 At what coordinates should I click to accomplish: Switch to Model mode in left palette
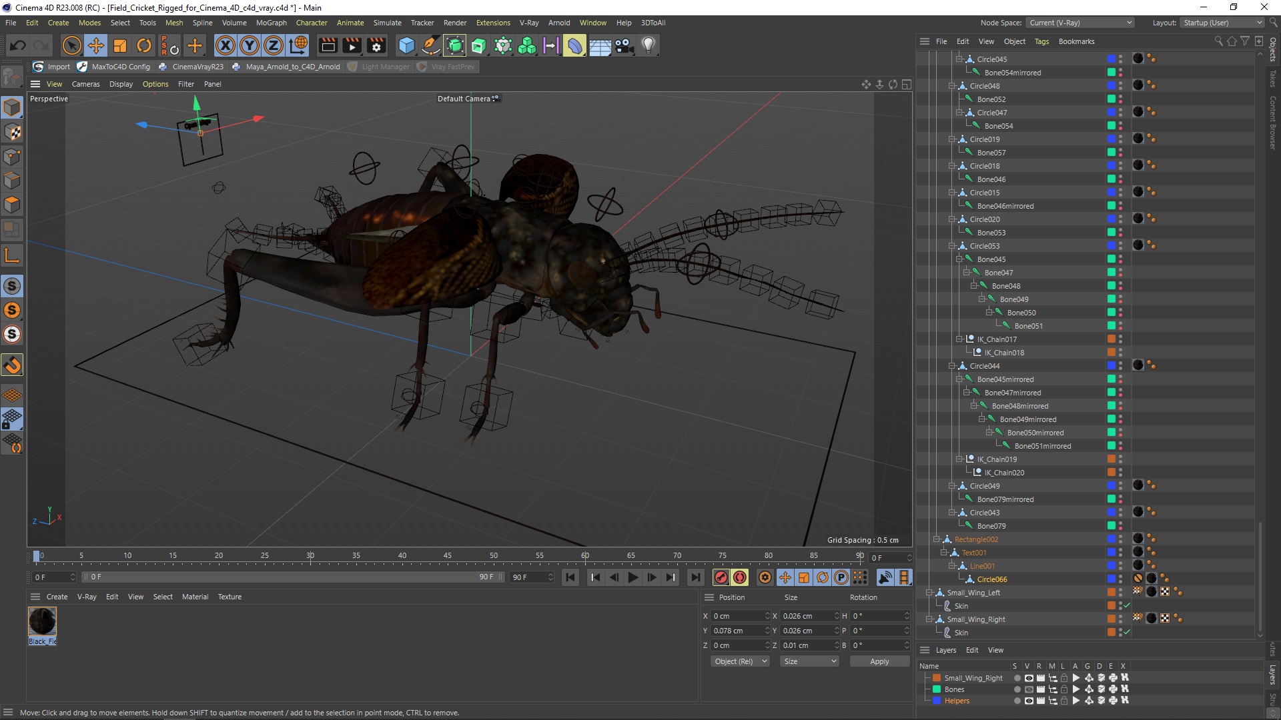point(12,107)
